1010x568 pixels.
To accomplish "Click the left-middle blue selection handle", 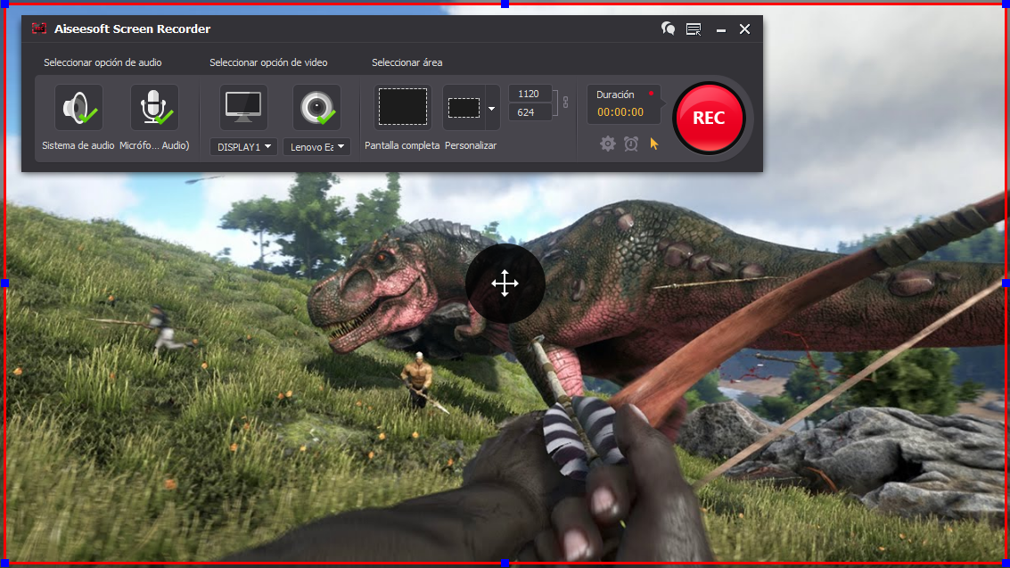I will coord(5,284).
